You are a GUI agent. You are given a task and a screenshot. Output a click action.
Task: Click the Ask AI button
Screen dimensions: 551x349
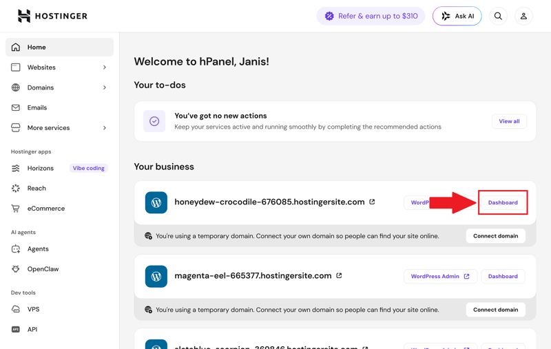click(457, 16)
